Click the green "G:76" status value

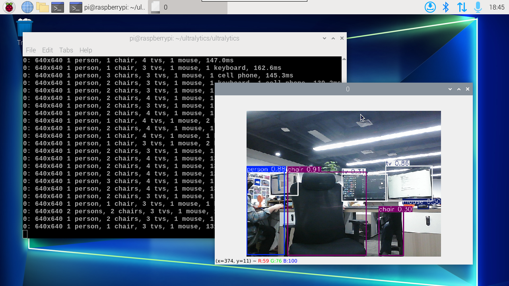coord(276,261)
